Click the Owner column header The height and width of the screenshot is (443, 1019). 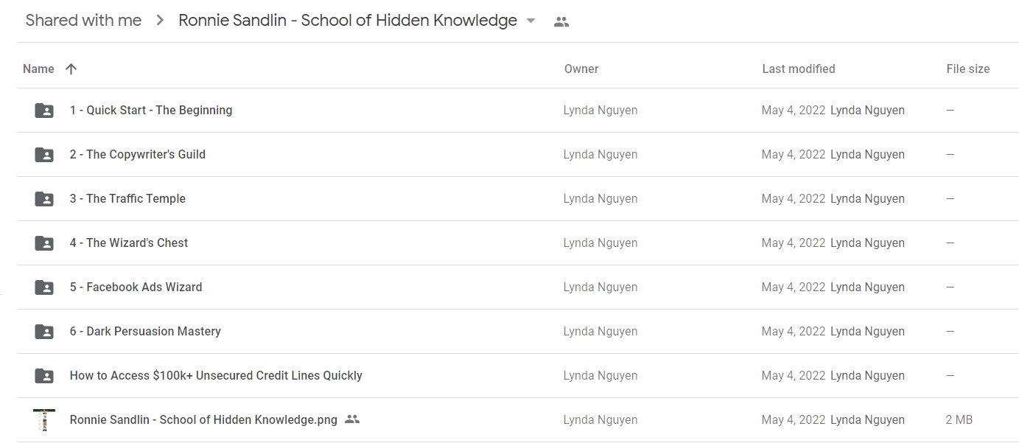pos(581,69)
